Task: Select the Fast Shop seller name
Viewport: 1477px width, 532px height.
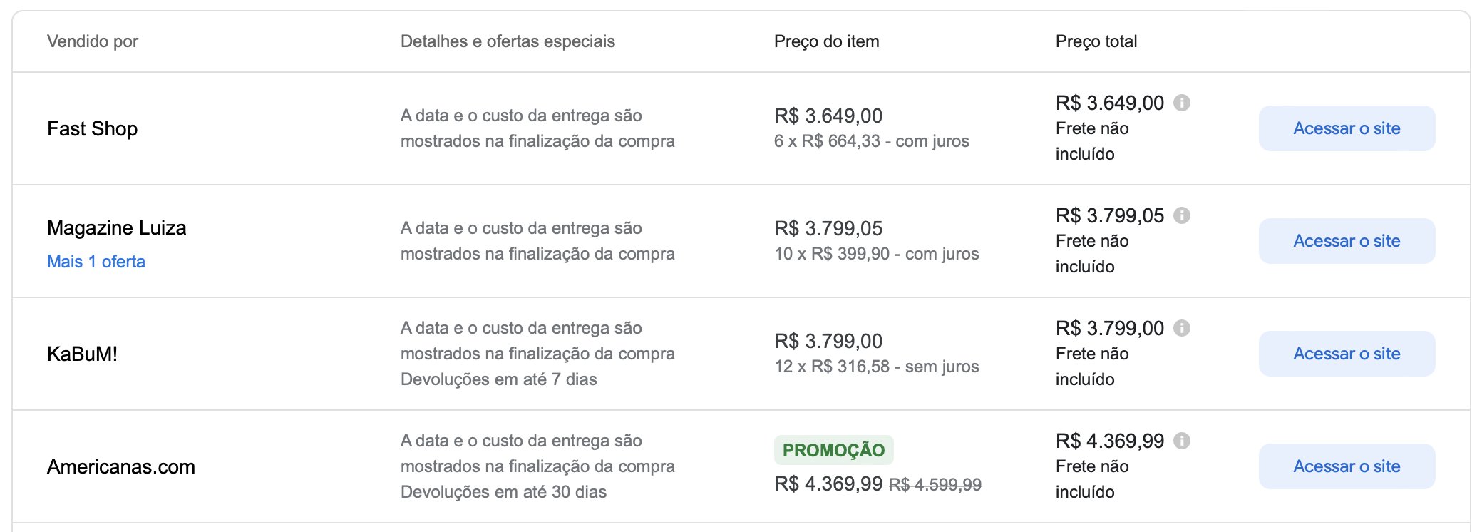Action: click(93, 128)
